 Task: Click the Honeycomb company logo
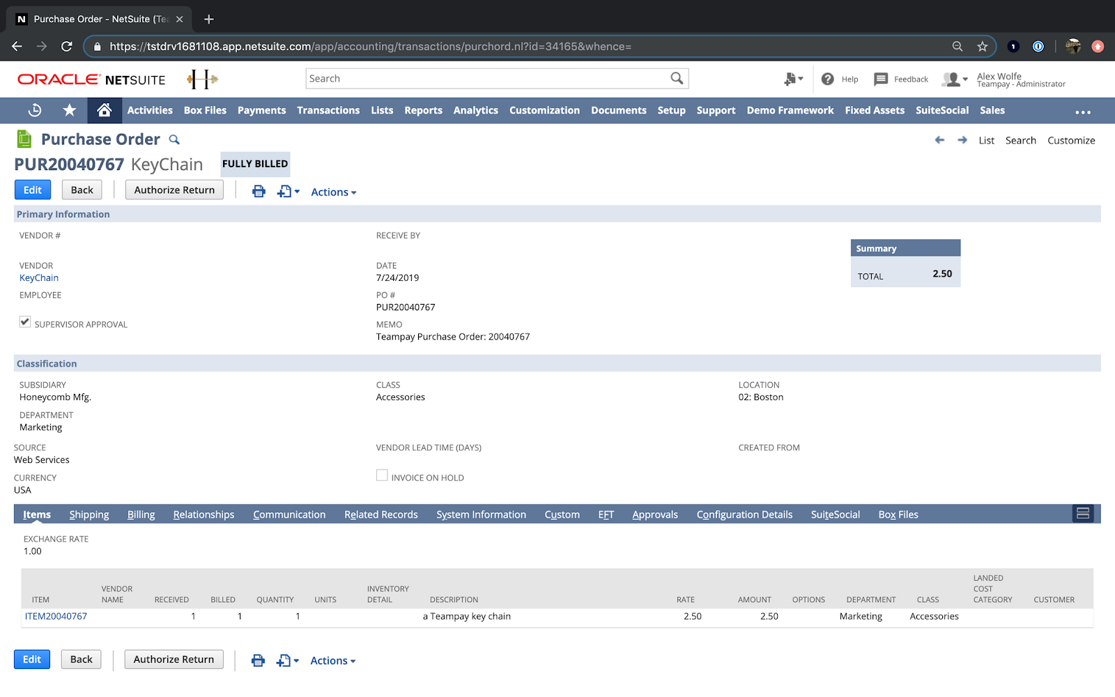click(x=202, y=79)
